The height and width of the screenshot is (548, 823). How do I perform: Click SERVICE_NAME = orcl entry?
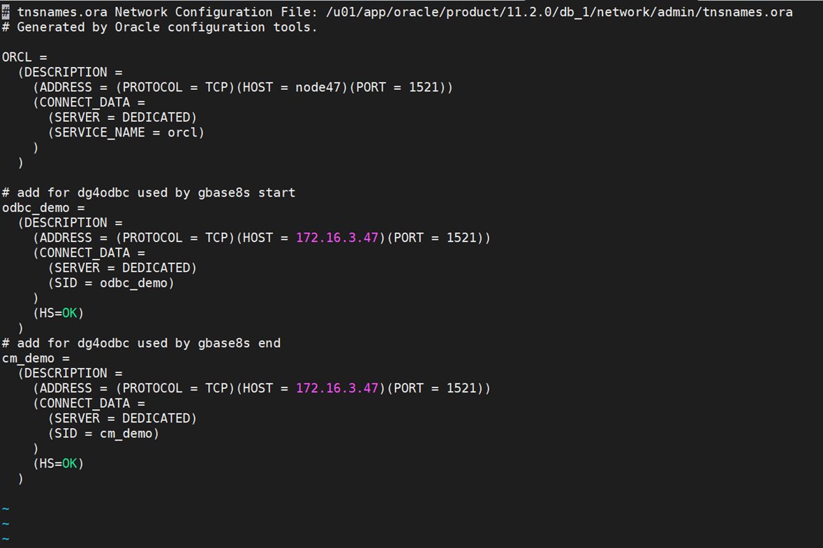[x=126, y=132]
